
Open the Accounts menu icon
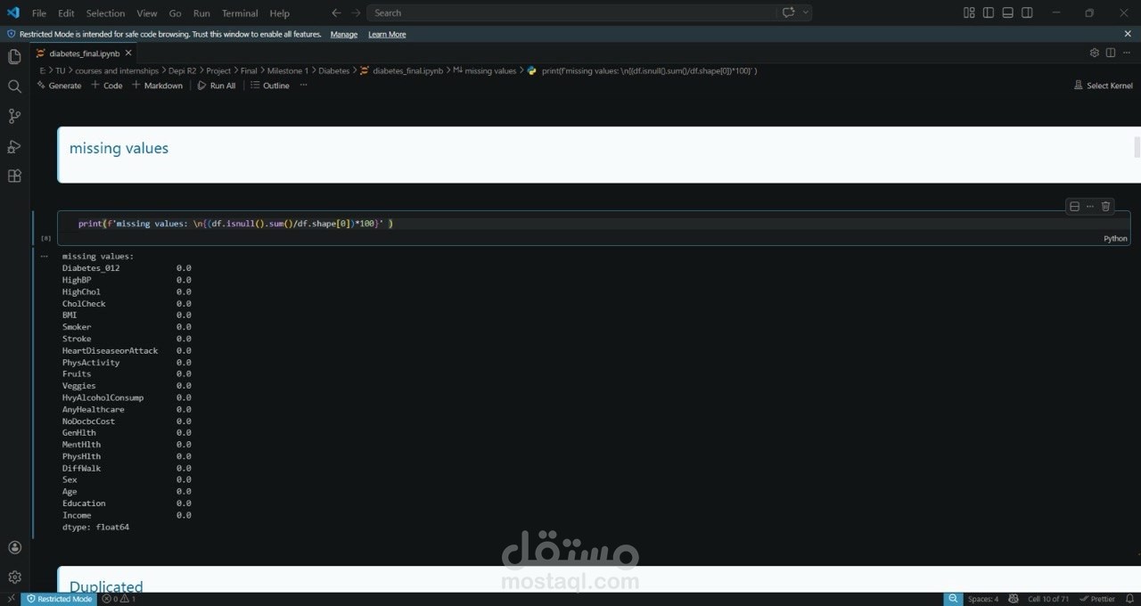pos(14,547)
